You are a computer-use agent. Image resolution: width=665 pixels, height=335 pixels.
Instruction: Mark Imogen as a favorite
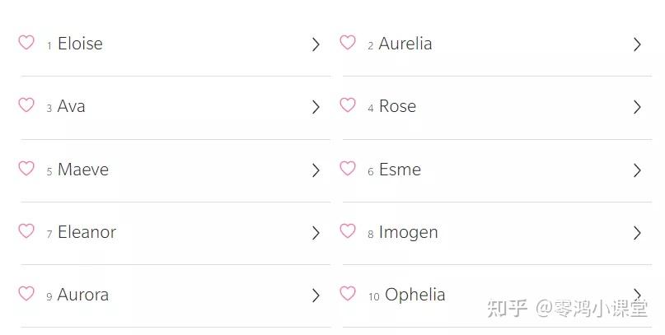point(348,231)
